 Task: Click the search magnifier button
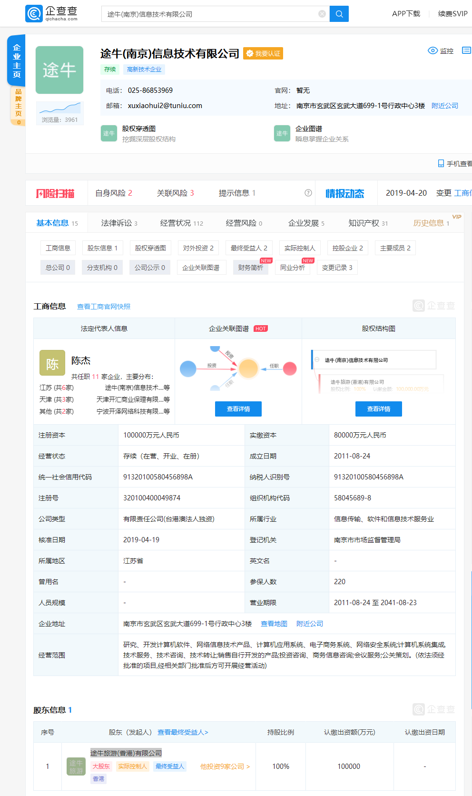[339, 14]
